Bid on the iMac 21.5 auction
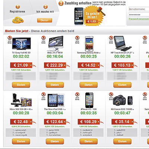The width and height of the screenshot is (149, 149). click(55, 85)
